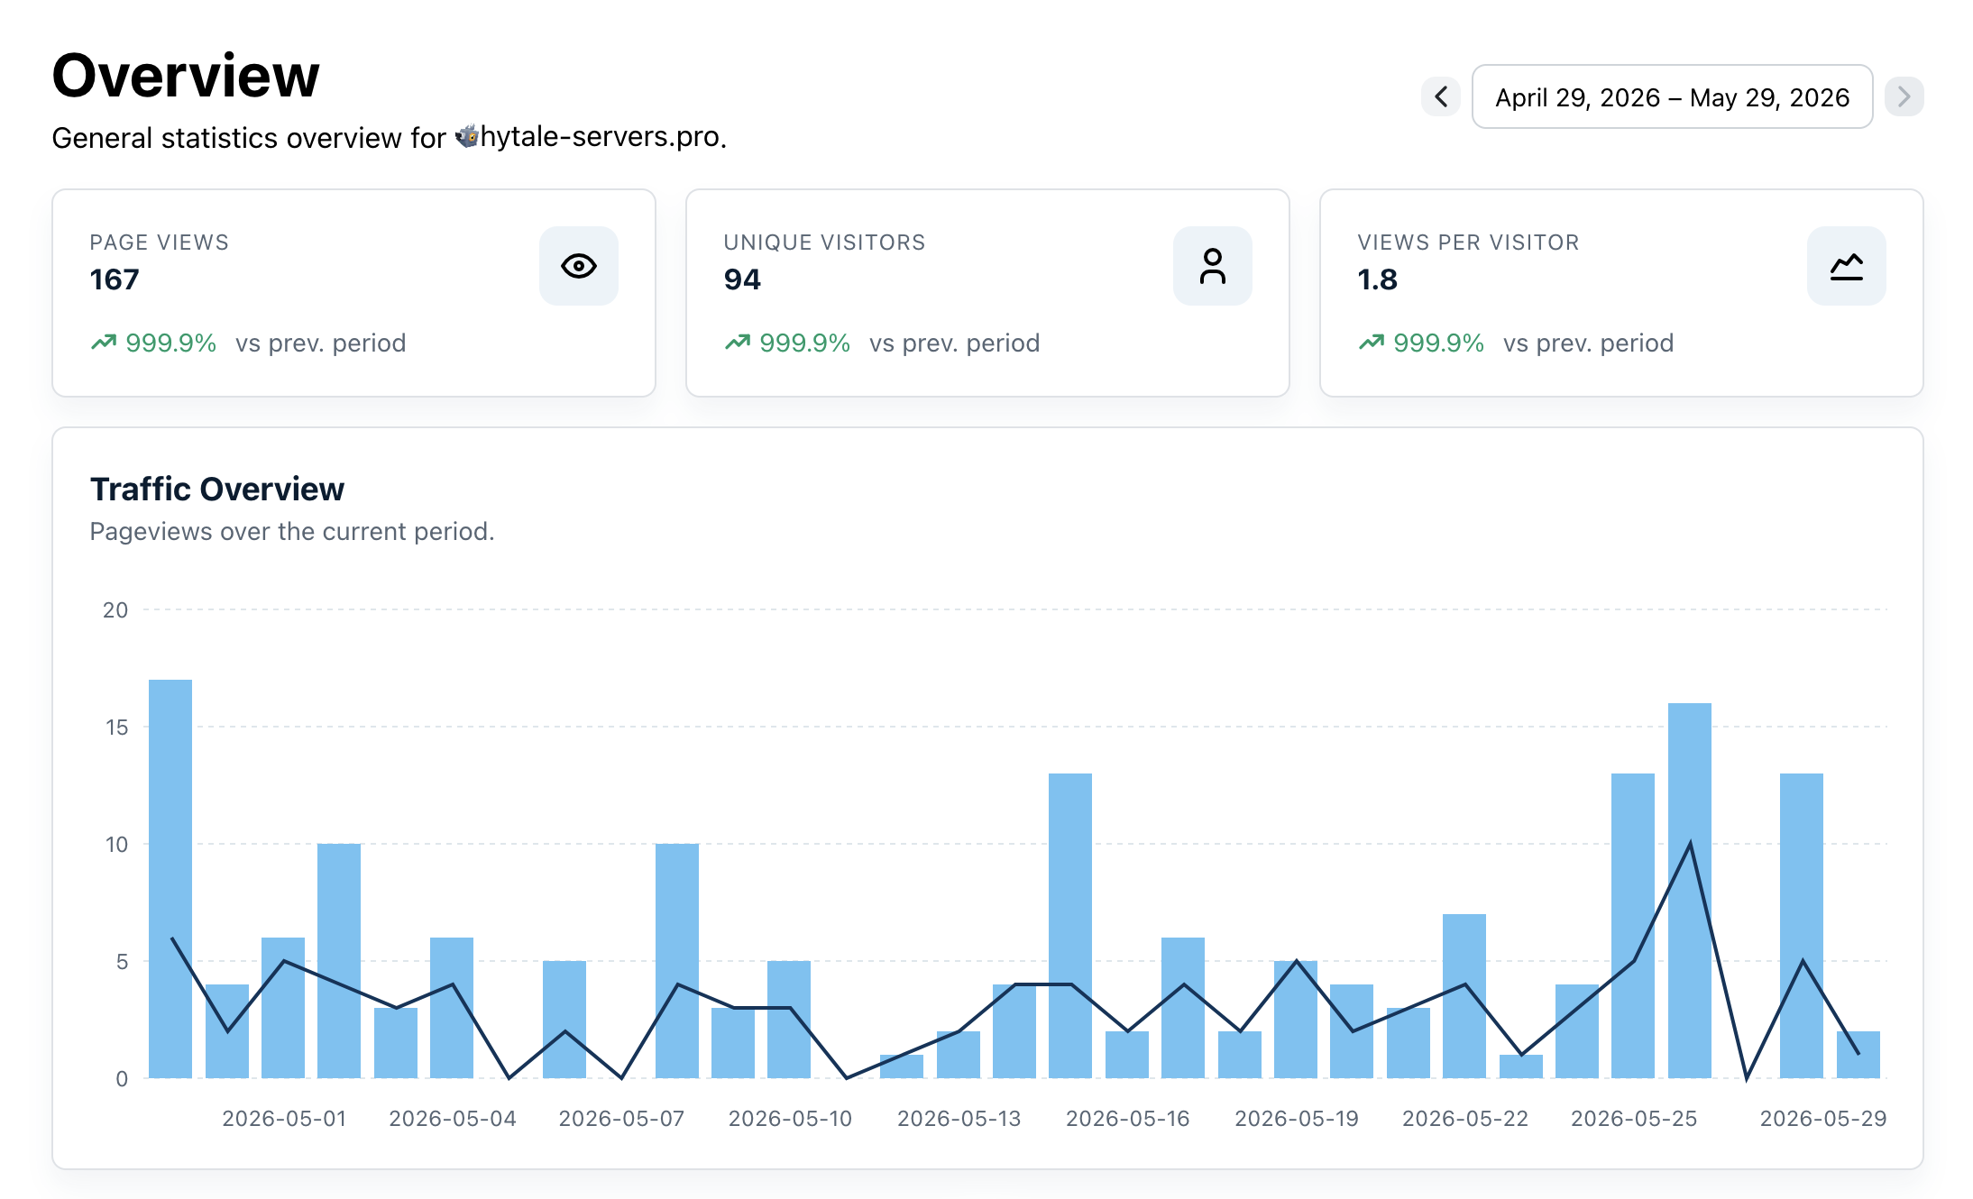1973x1199 pixels.
Task: Click the bar above 2026-05-16 date label
Action: click(x=1127, y=1055)
